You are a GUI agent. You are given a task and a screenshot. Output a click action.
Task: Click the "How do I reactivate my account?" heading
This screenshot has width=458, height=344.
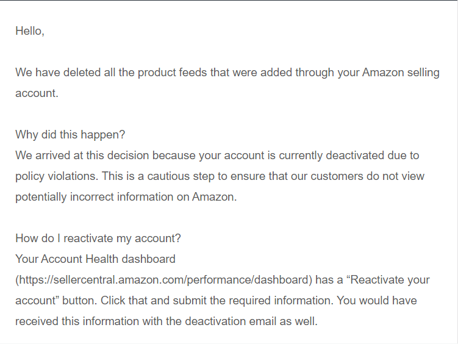[x=98, y=238]
